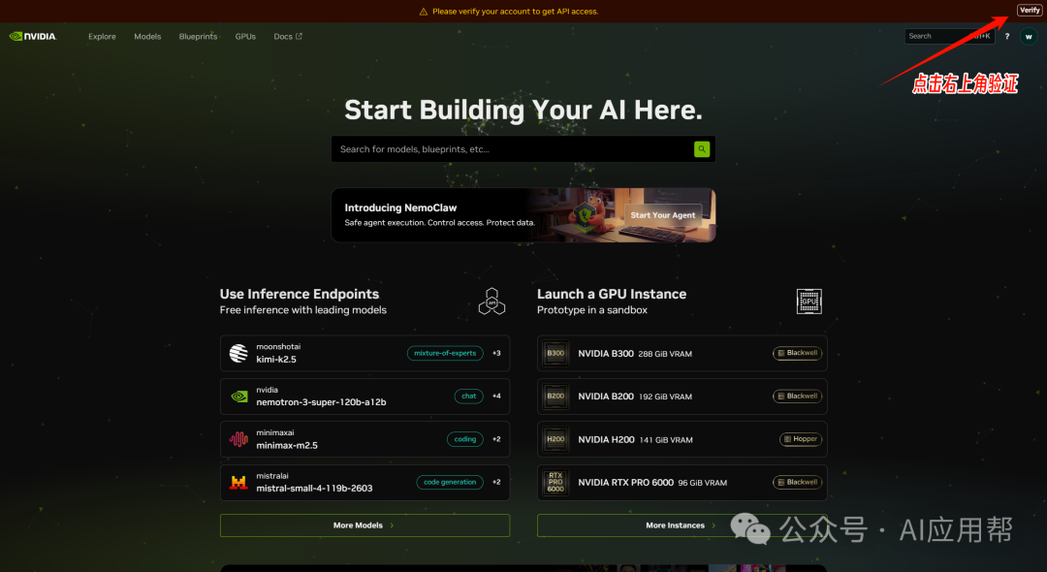Click the More Instances button
1047x572 pixels.
pyautogui.click(x=682, y=525)
